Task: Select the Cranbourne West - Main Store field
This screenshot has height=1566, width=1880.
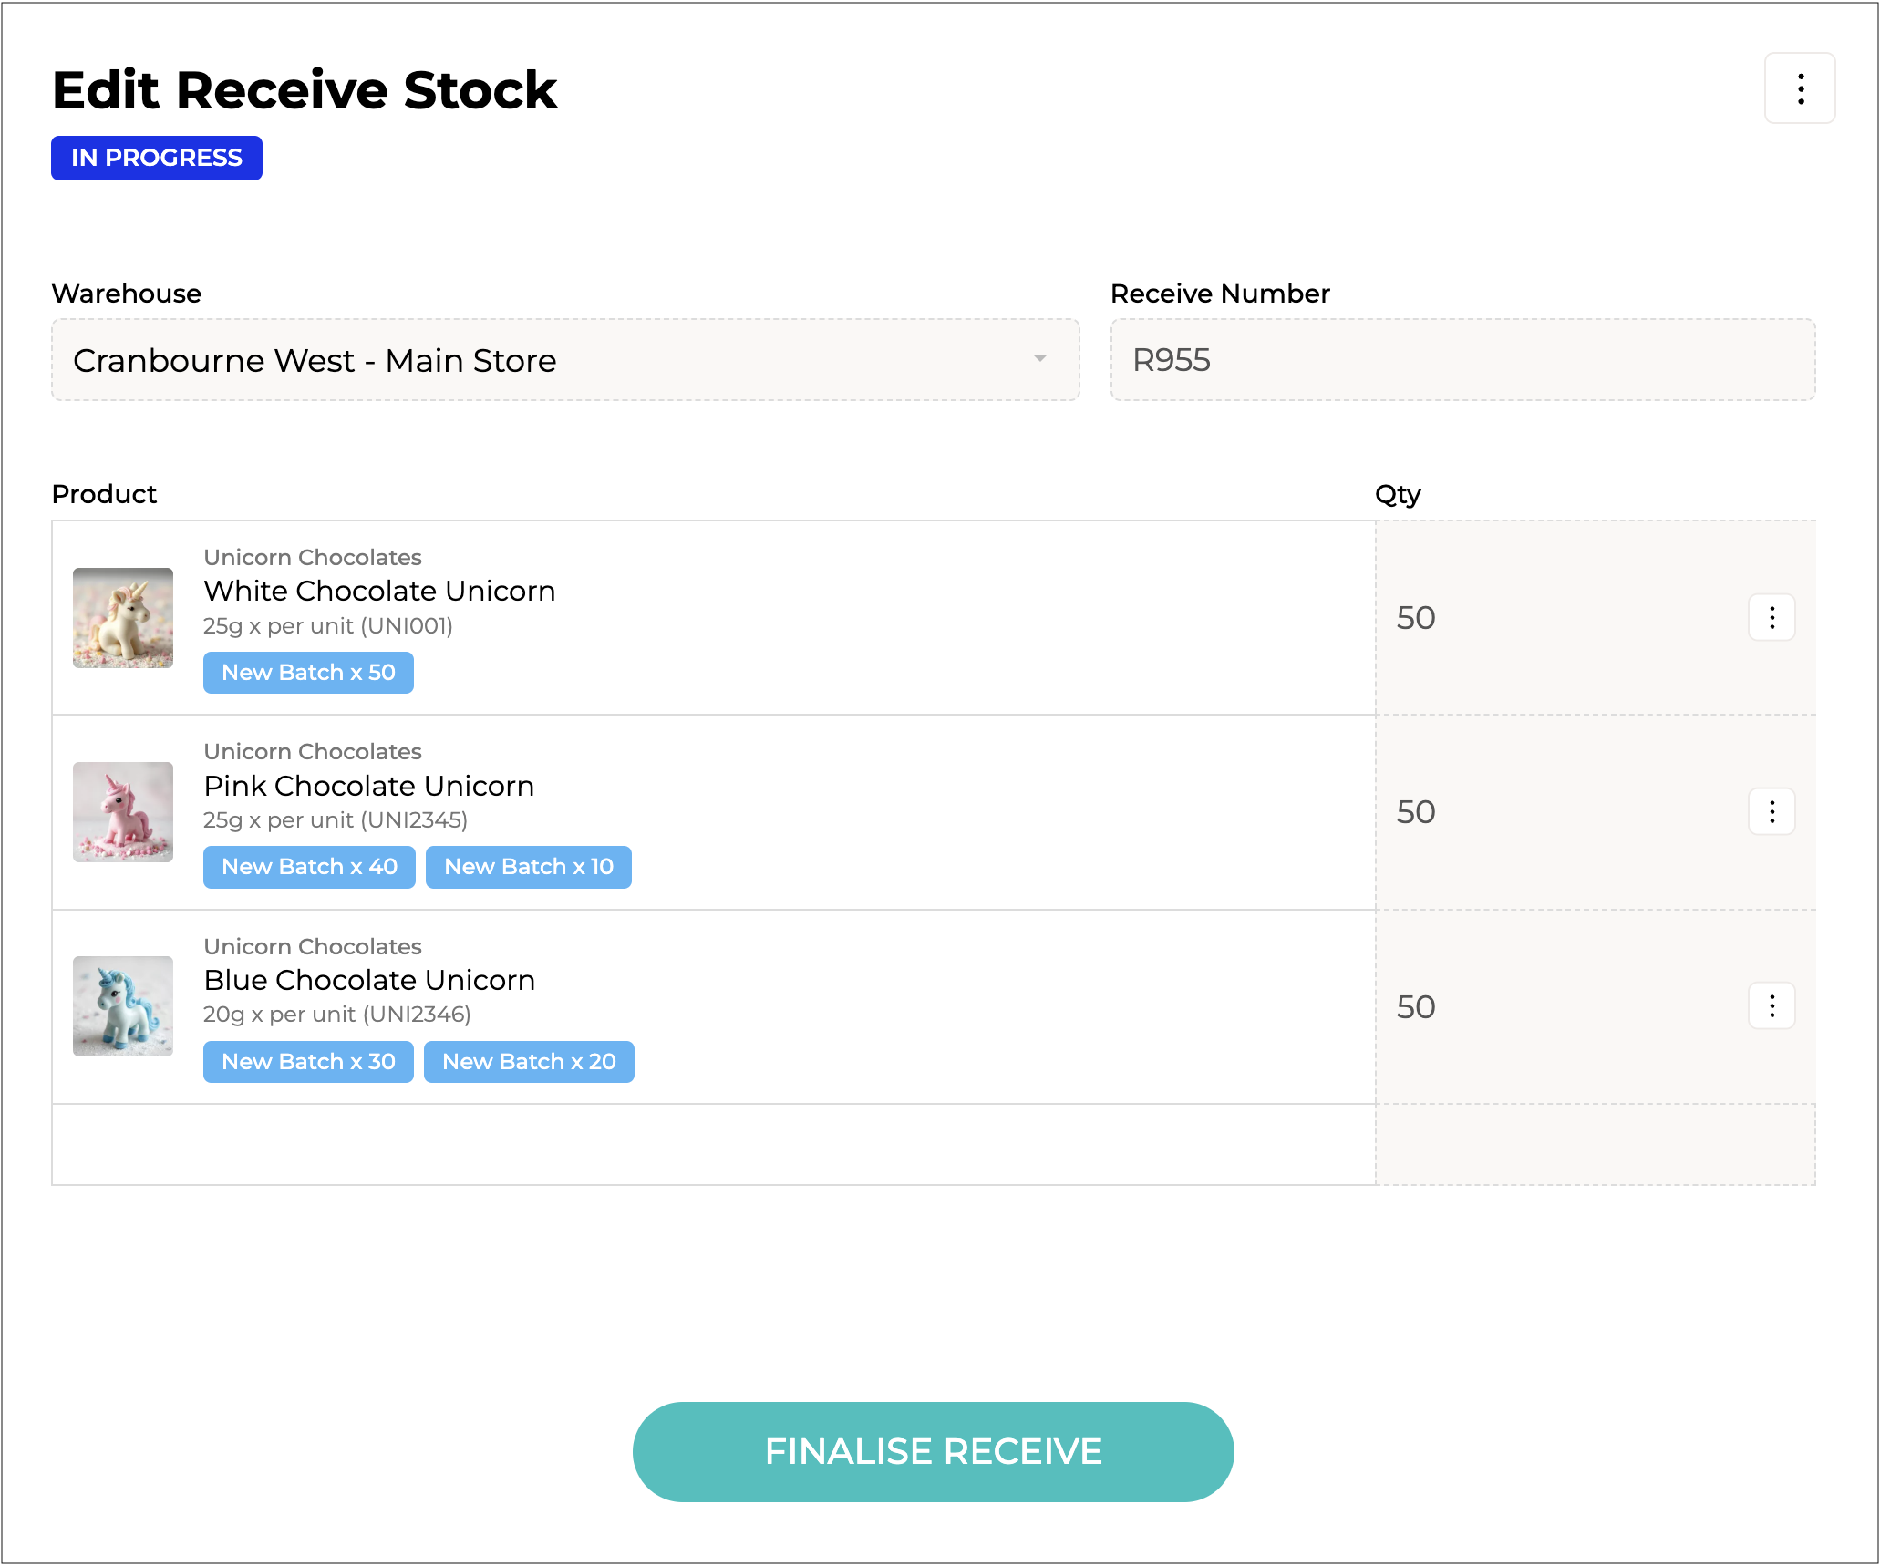Action: coord(547,360)
